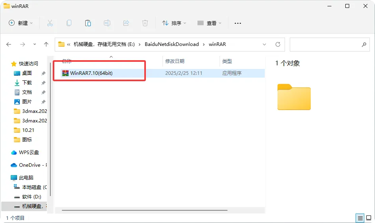Click the WinRAR application file icon
This screenshot has width=375, height=223.
point(65,73)
